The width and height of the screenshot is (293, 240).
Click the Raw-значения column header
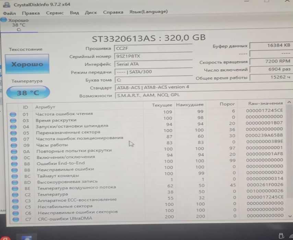tap(265, 103)
